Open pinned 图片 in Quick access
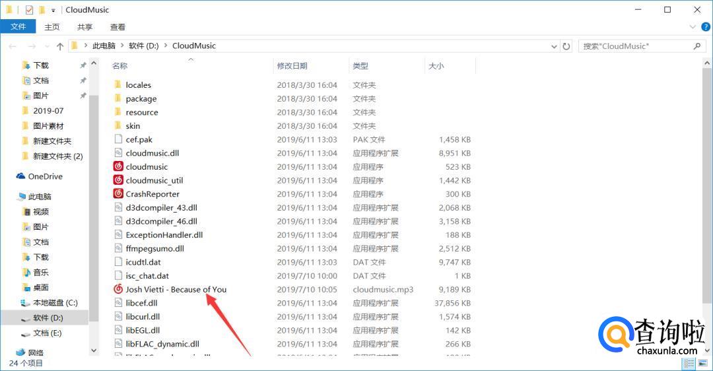This screenshot has width=713, height=371. [41, 96]
